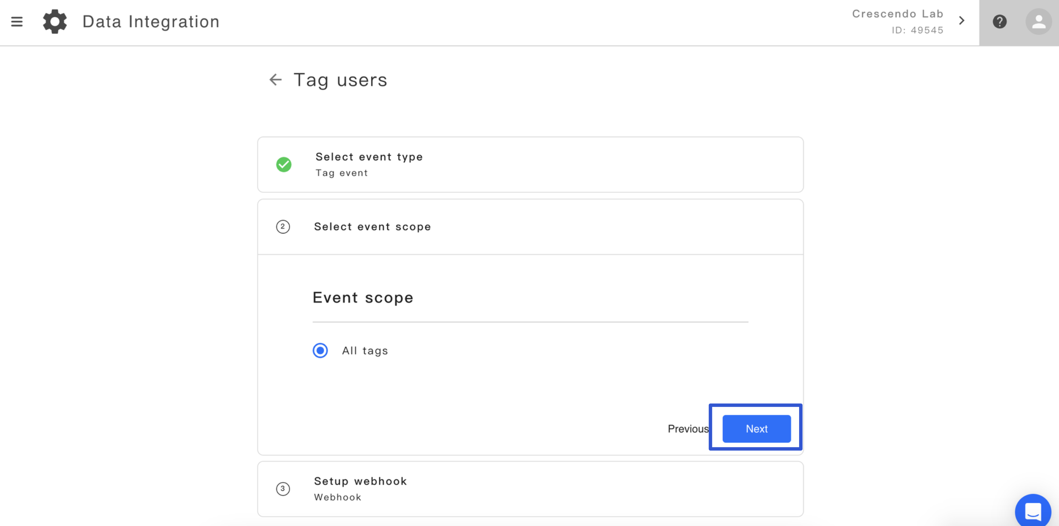Click the Data Integration title

[151, 21]
